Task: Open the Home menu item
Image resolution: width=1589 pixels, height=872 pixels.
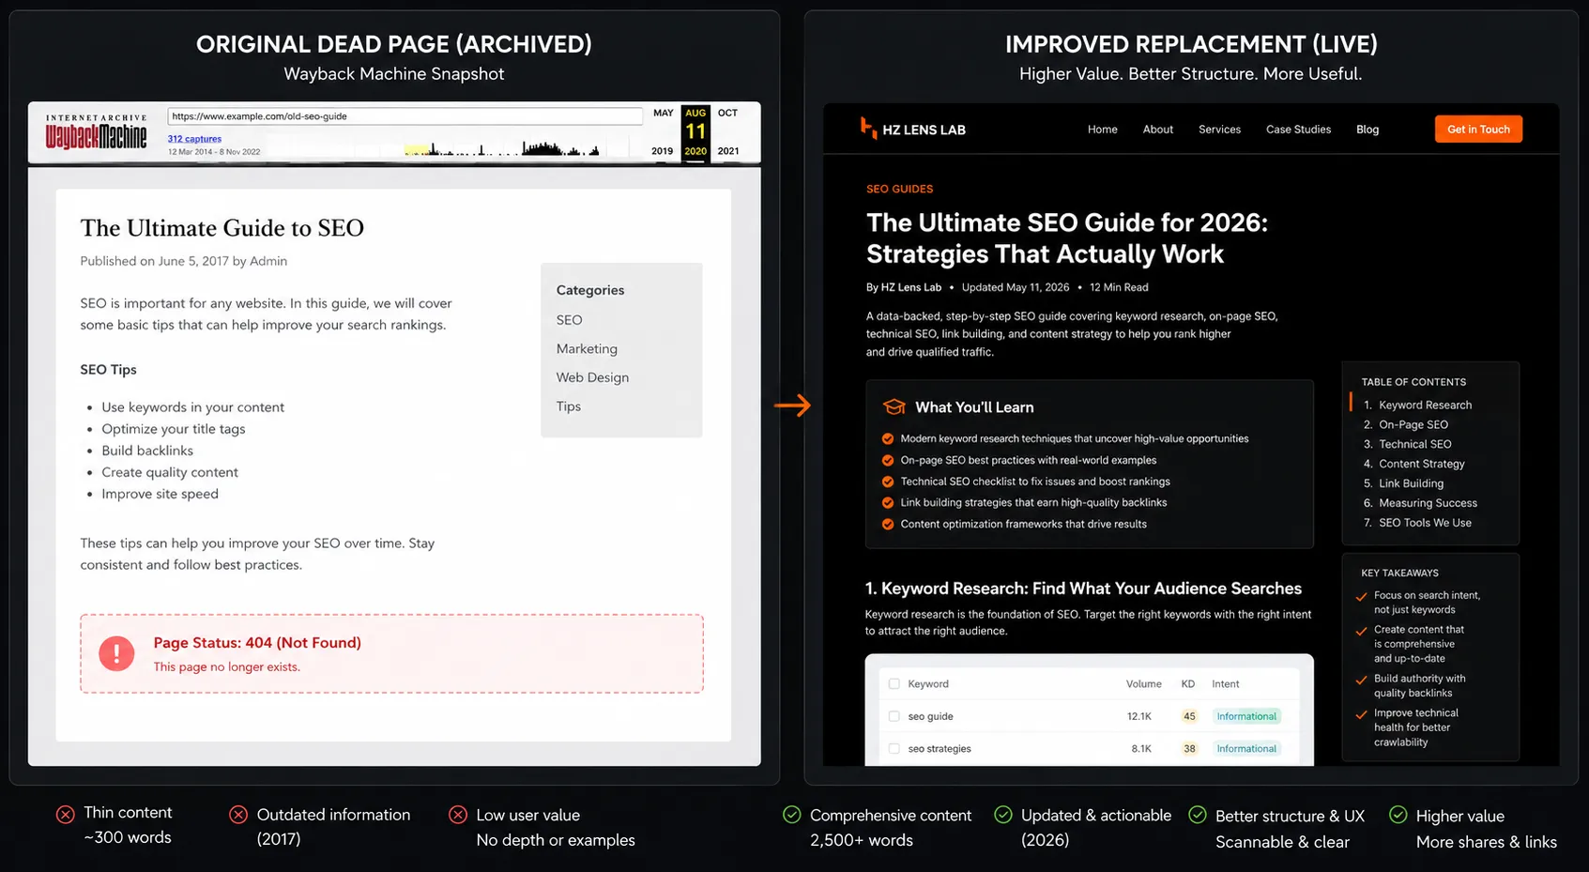Action: click(1102, 130)
